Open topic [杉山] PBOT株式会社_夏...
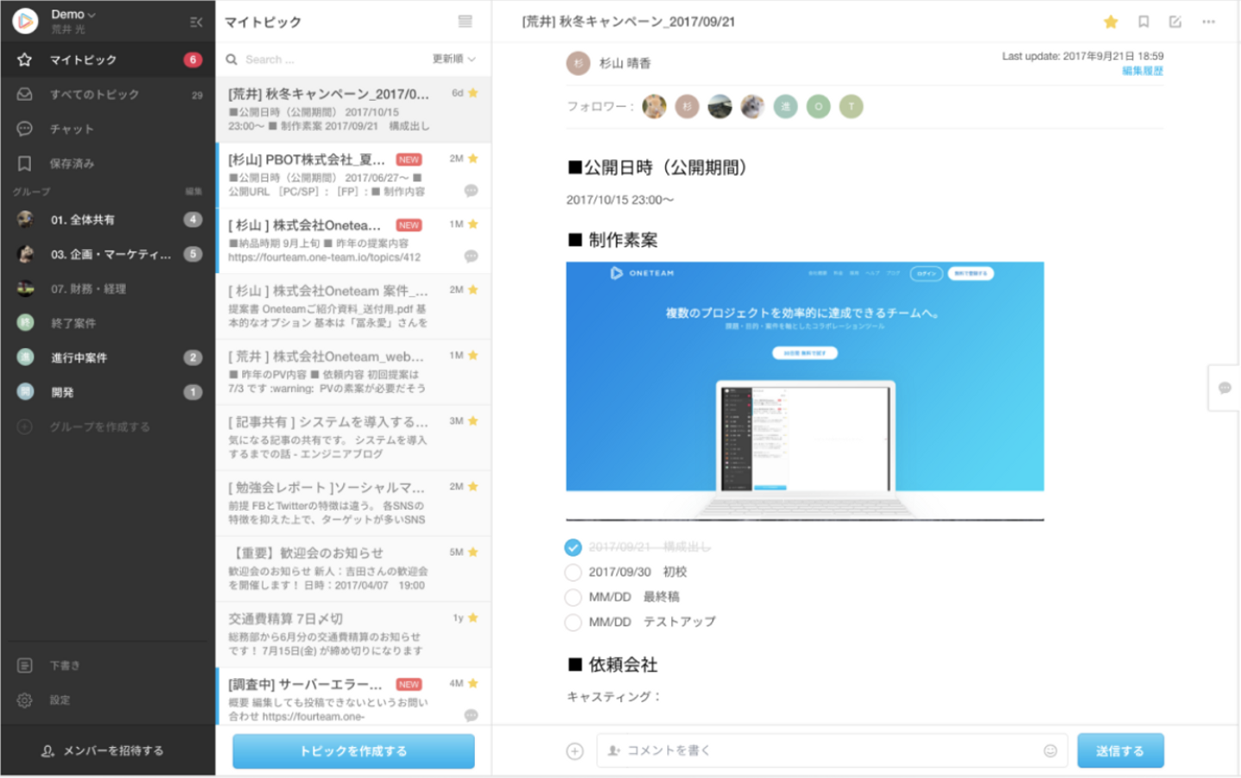This screenshot has height=778, width=1241. [x=353, y=175]
